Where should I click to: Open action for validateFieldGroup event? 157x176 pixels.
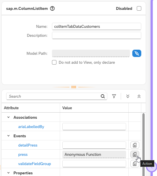pyautogui.click(x=135, y=164)
